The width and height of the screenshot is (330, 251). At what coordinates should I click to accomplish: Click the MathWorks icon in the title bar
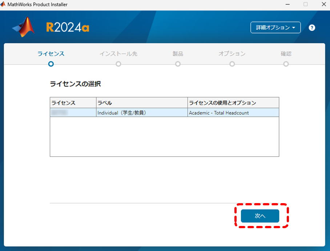[x=3, y=4]
